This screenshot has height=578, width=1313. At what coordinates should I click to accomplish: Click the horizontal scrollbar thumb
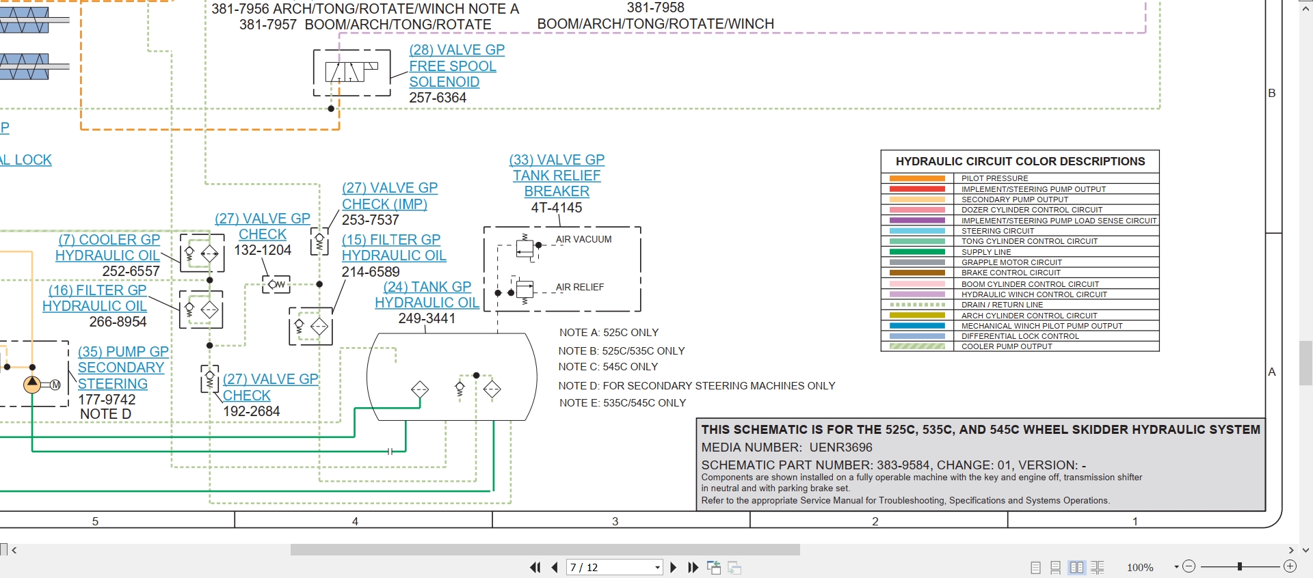(x=545, y=550)
